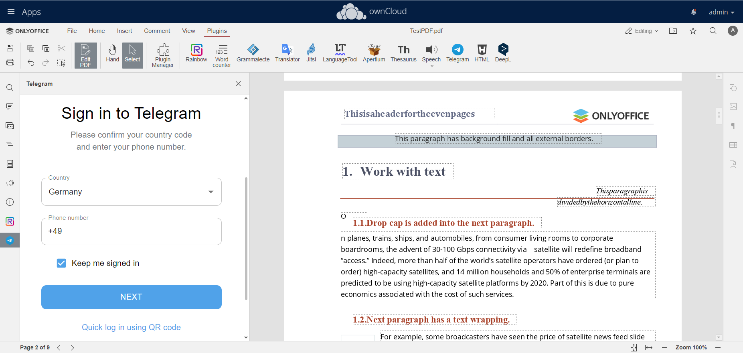Open the Comment tab
The image size is (743, 353).
pyautogui.click(x=157, y=31)
